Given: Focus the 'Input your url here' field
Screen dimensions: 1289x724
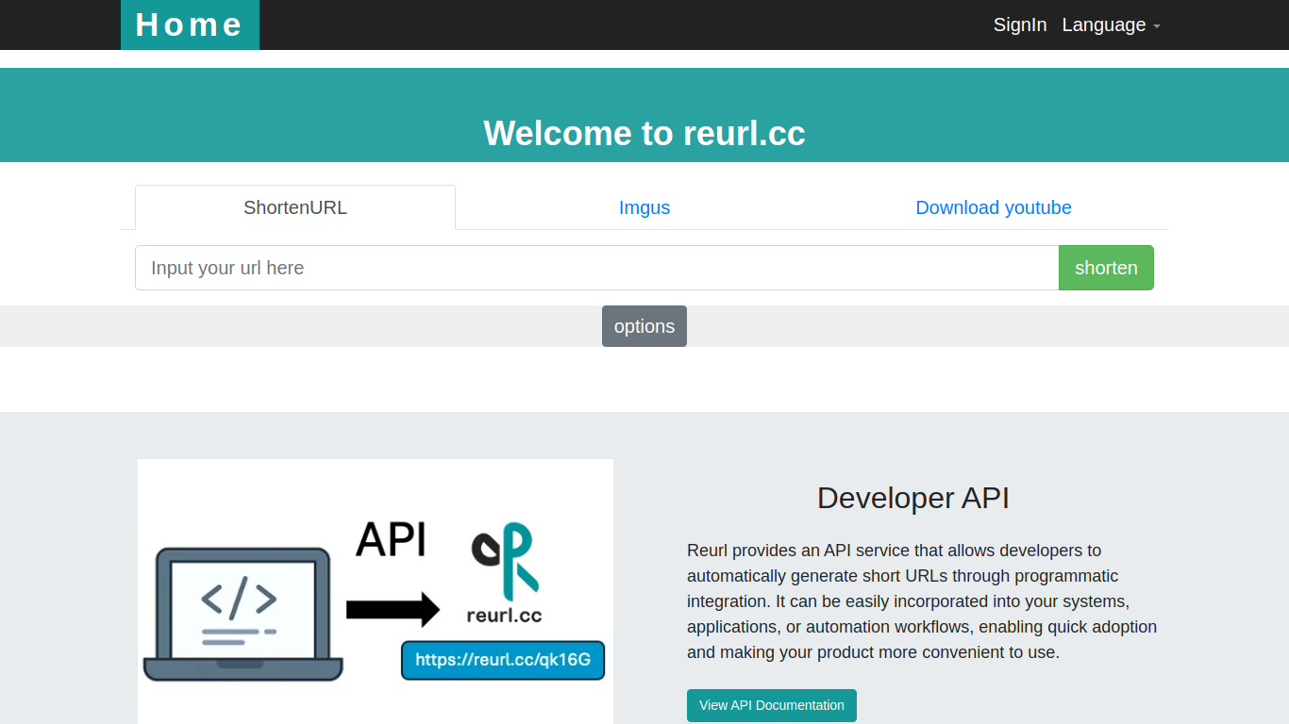Looking at the screenshot, I should (x=597, y=268).
